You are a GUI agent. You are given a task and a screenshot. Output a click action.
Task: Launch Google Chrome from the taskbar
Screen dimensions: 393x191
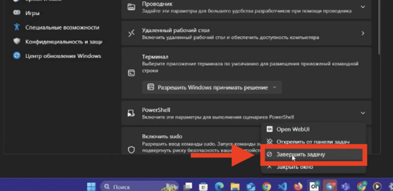click(x=266, y=186)
